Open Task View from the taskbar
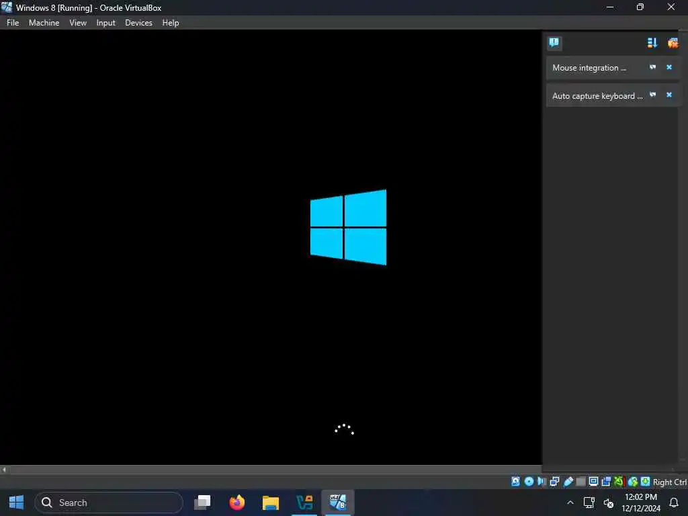 [202, 503]
